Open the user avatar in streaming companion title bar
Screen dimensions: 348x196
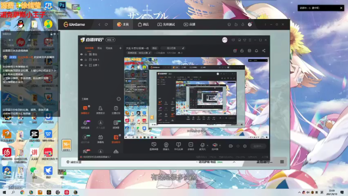click(224, 40)
